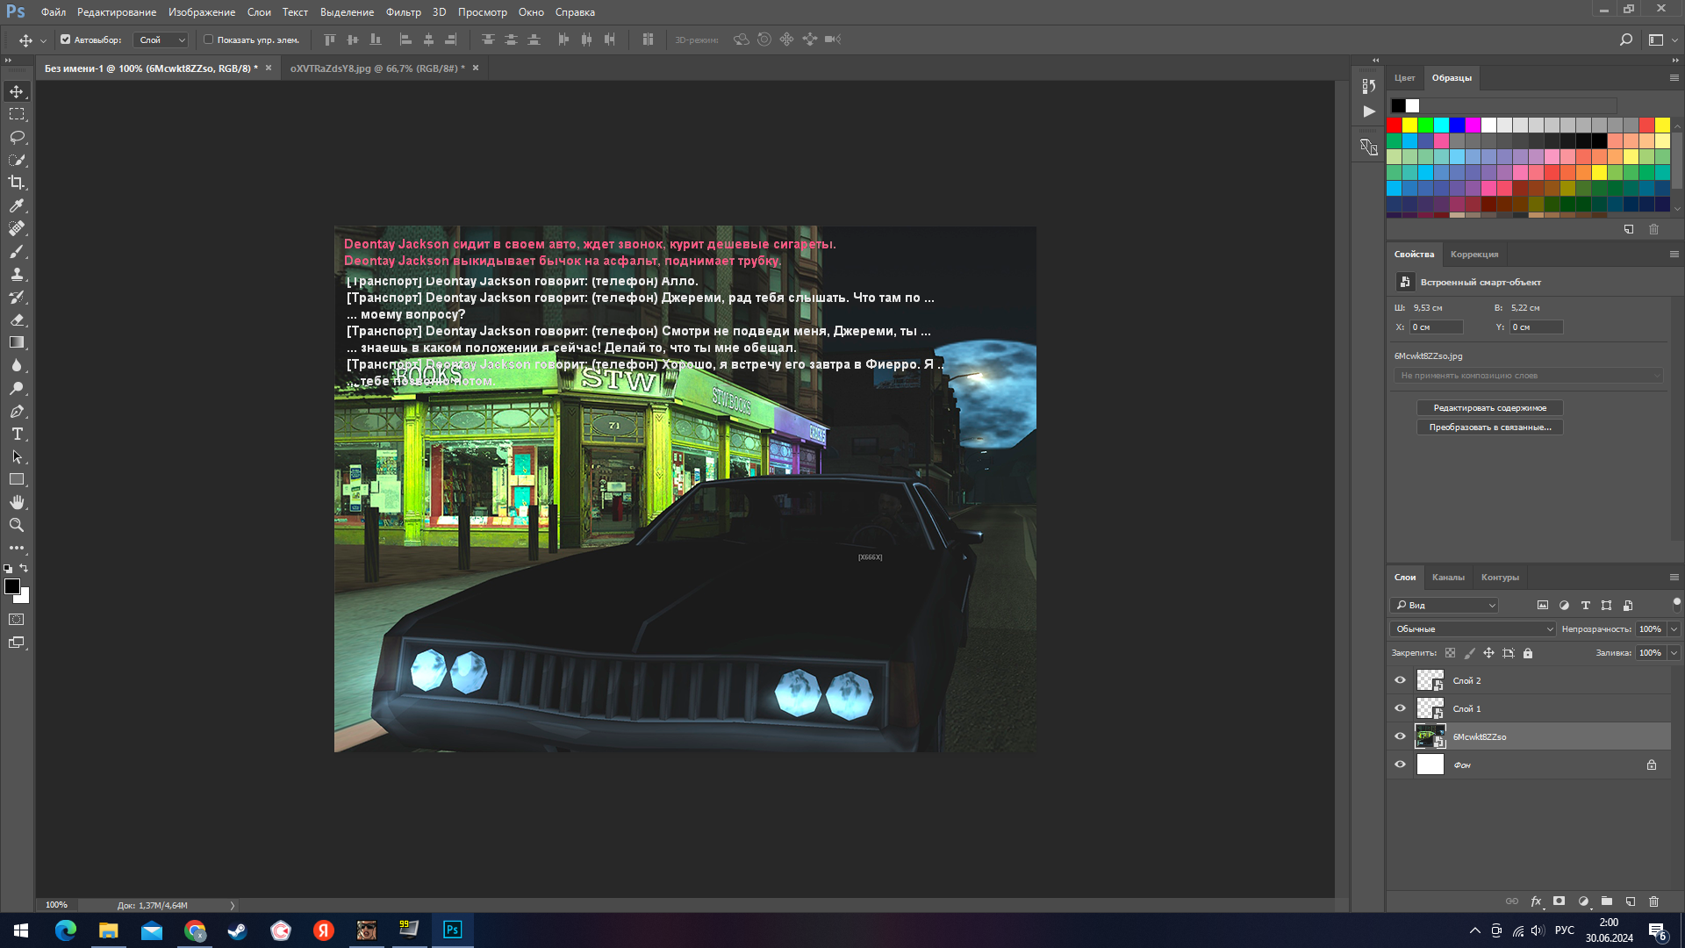Select the Eyedropper tool

pyautogui.click(x=17, y=205)
